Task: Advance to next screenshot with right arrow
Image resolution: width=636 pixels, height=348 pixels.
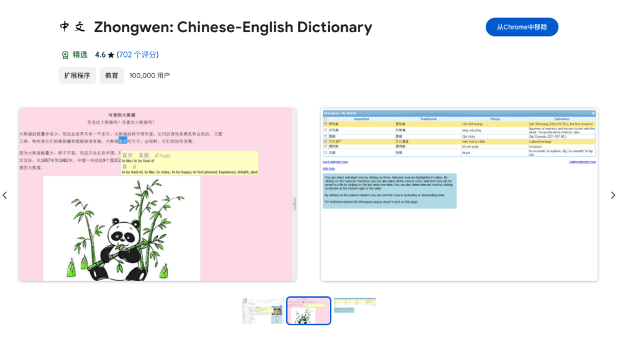Action: [x=612, y=195]
